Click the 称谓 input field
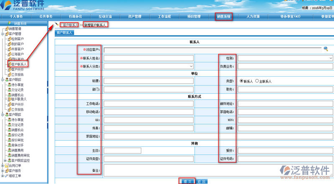 coord(148,81)
